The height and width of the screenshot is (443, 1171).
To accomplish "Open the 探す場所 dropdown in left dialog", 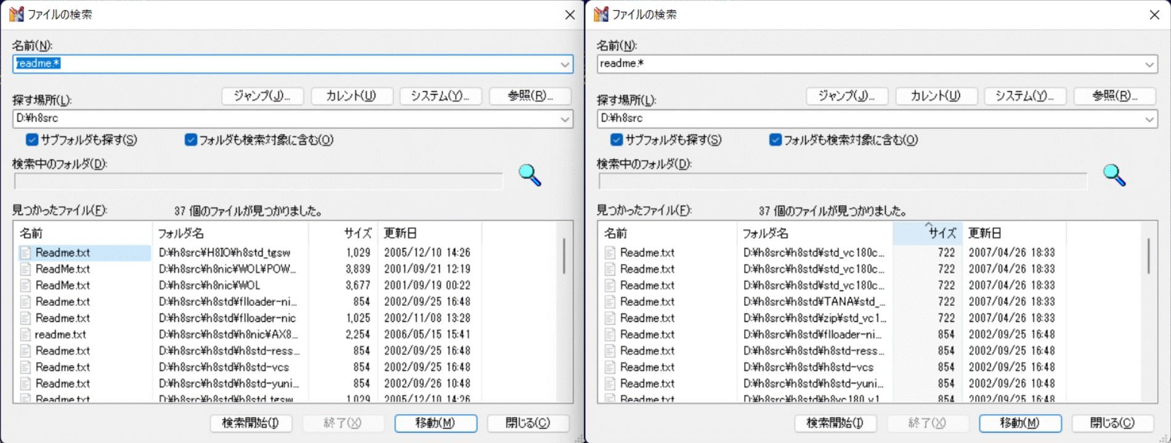I will click(564, 119).
